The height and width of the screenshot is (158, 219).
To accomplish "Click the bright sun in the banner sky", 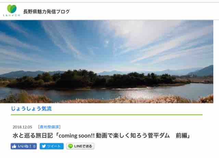I will point(107,42).
